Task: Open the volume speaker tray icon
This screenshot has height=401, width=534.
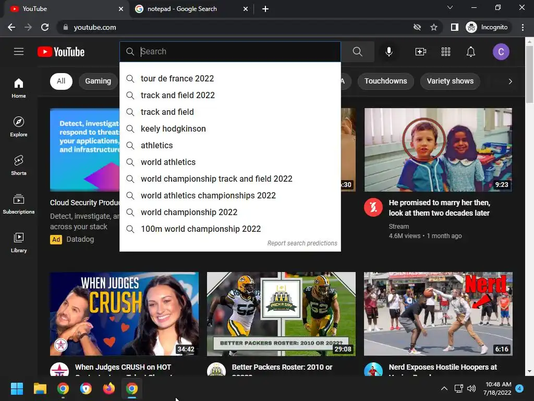Action: pyautogui.click(x=471, y=388)
